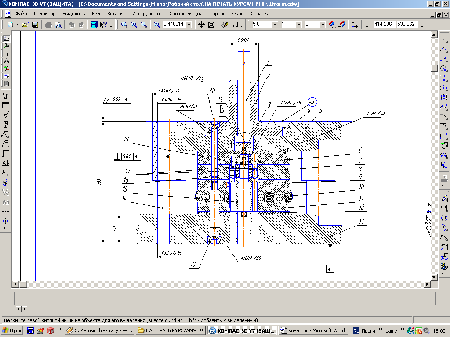
Task: Select the table tool in left toolbar
Action: [6, 105]
